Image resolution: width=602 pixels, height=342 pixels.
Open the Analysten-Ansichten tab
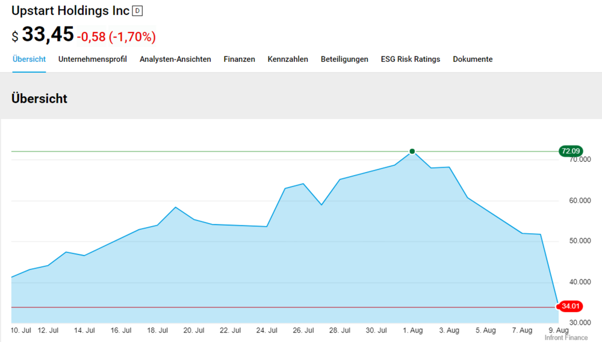pos(175,60)
